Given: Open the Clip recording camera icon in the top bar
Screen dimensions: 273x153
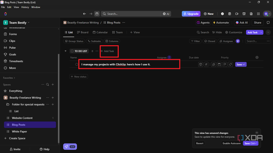Looking at the screenshot, I should [x=237, y=14].
